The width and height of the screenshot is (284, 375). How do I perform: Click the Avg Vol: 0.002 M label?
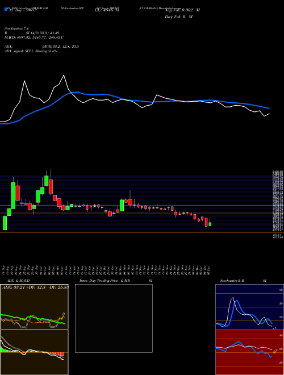point(182,10)
